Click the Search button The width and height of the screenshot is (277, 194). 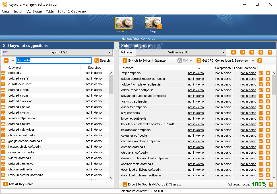(x=102, y=61)
